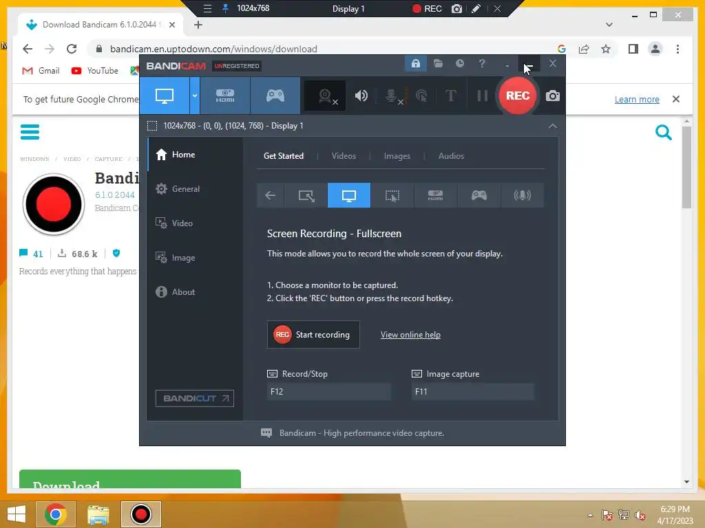Dismiss the Chrome update infobar
The image size is (705, 528).
tap(676, 99)
